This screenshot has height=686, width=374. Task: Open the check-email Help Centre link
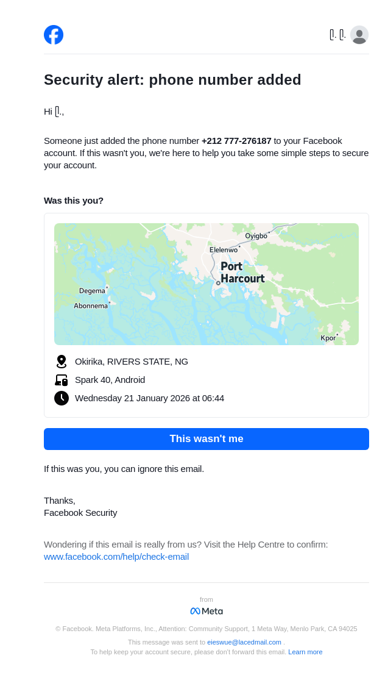tap(116, 557)
